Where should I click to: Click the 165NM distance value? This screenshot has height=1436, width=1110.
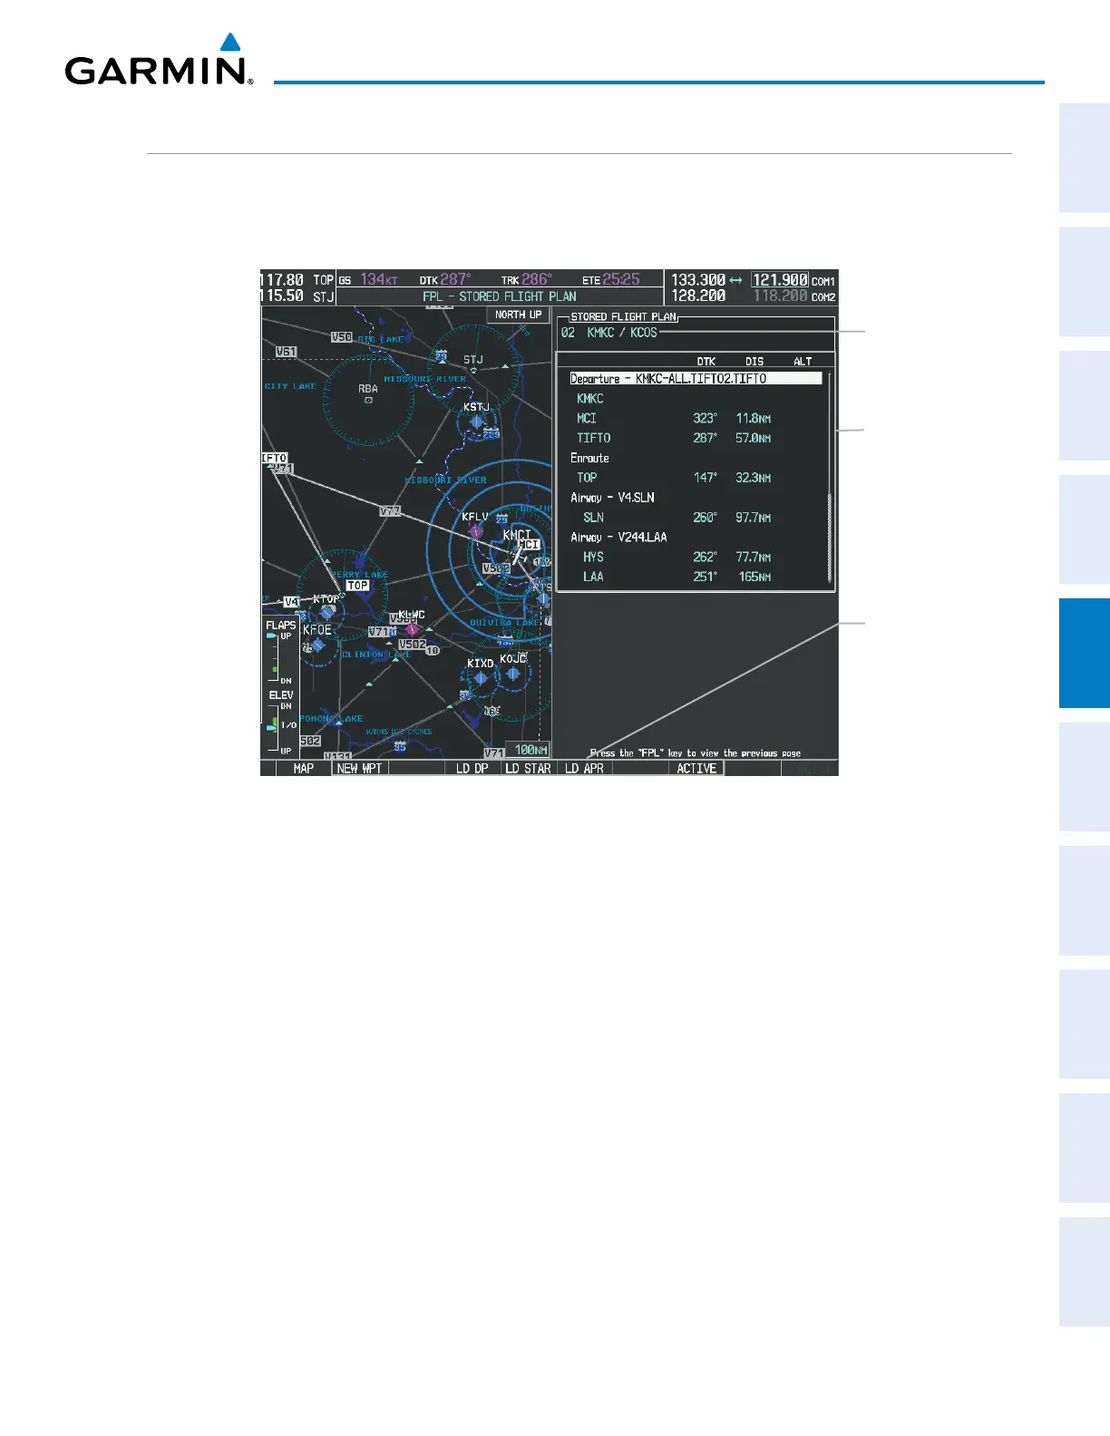point(755,577)
